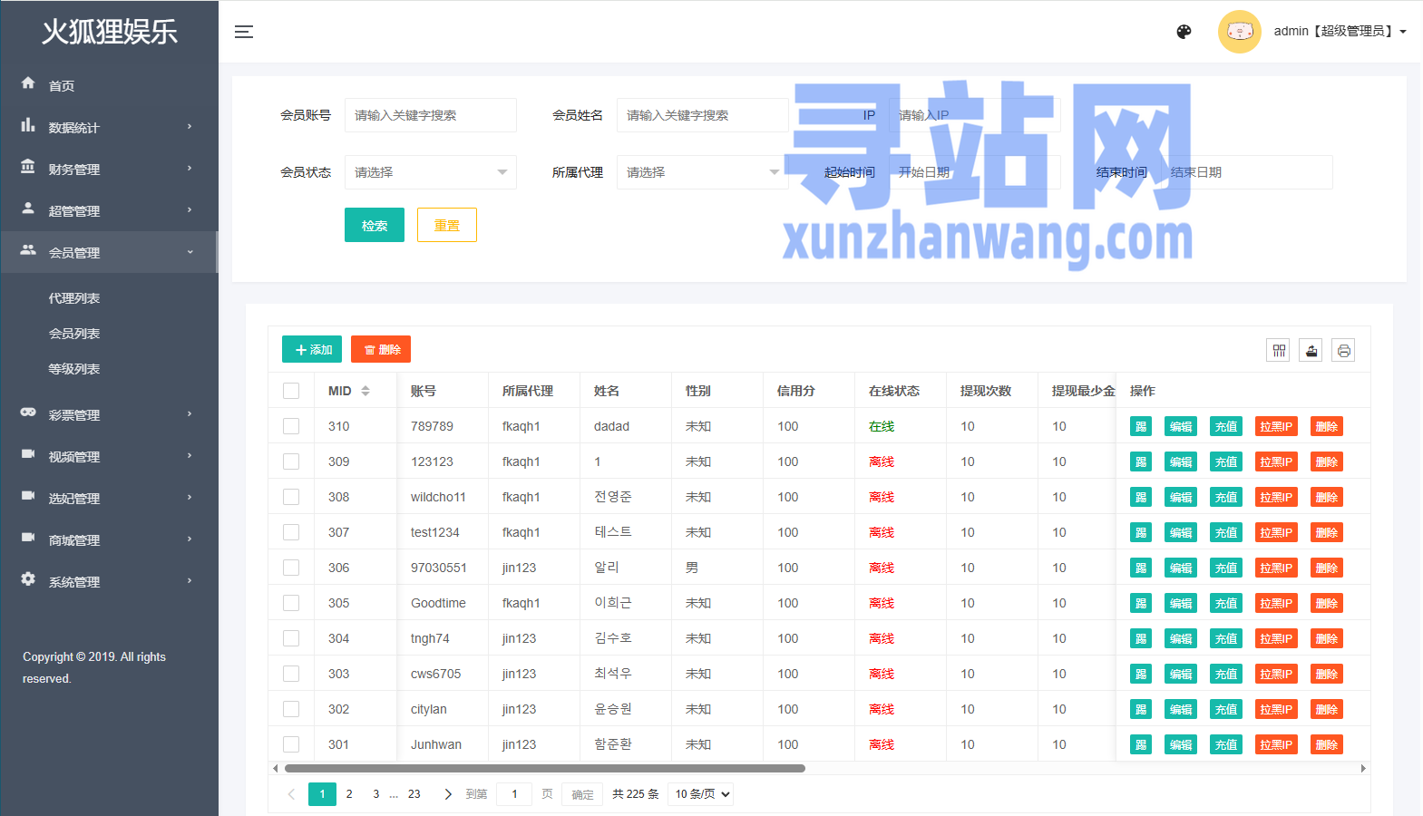Click the camera icon for 选妃管理
Screen dimensions: 1423x816
point(28,496)
